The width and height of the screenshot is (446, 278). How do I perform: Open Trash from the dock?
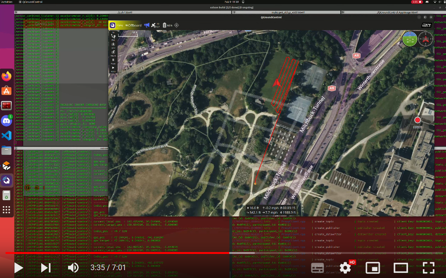pos(6,195)
